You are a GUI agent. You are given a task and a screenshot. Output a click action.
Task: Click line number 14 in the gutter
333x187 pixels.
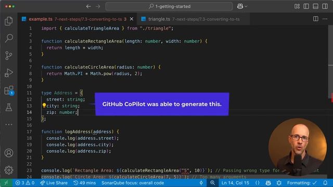[x=29, y=112]
